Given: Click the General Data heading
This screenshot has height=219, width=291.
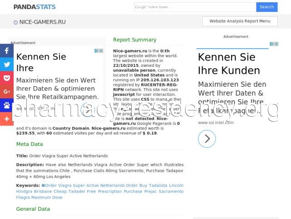Looking at the screenshot, I should pos(33,209).
